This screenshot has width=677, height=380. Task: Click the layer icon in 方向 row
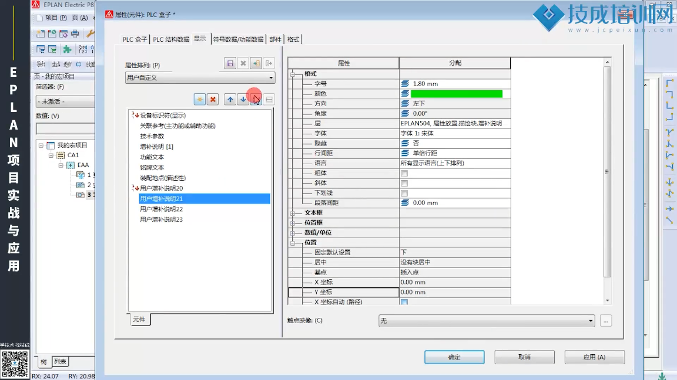tap(405, 104)
